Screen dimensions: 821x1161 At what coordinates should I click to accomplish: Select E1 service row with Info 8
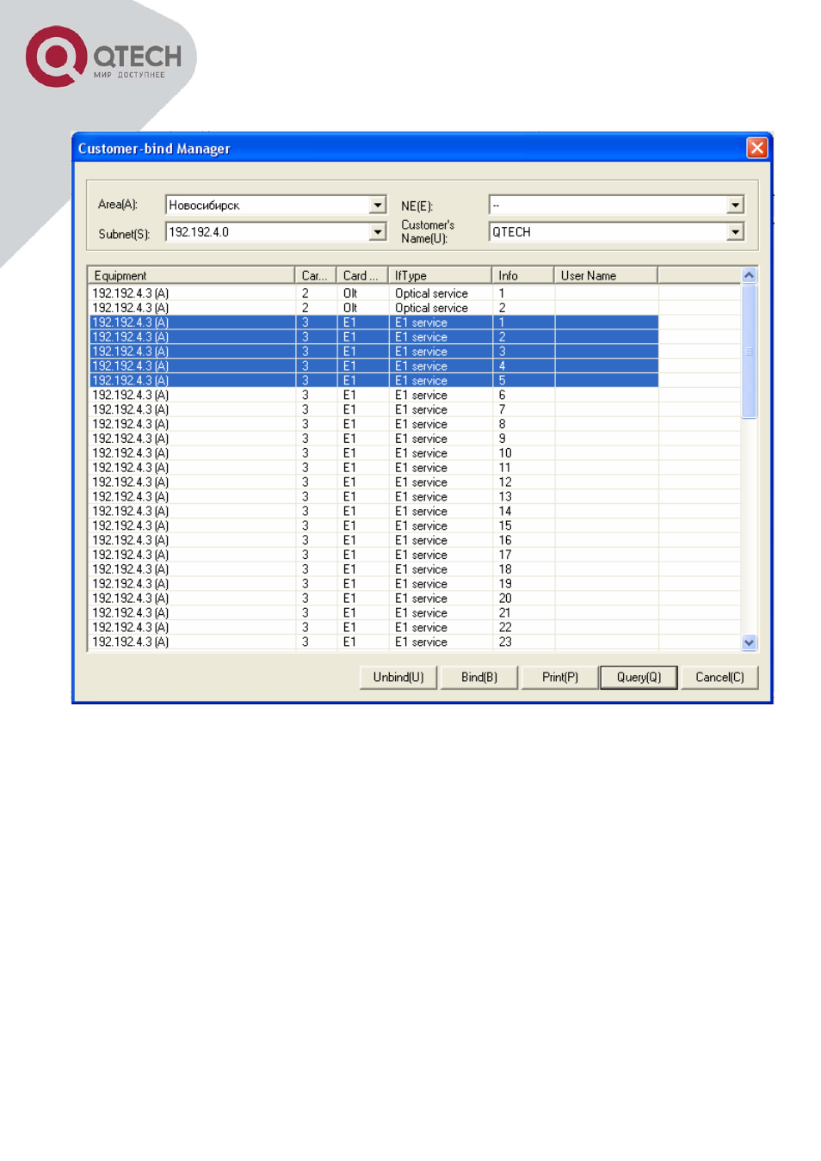tap(373, 424)
